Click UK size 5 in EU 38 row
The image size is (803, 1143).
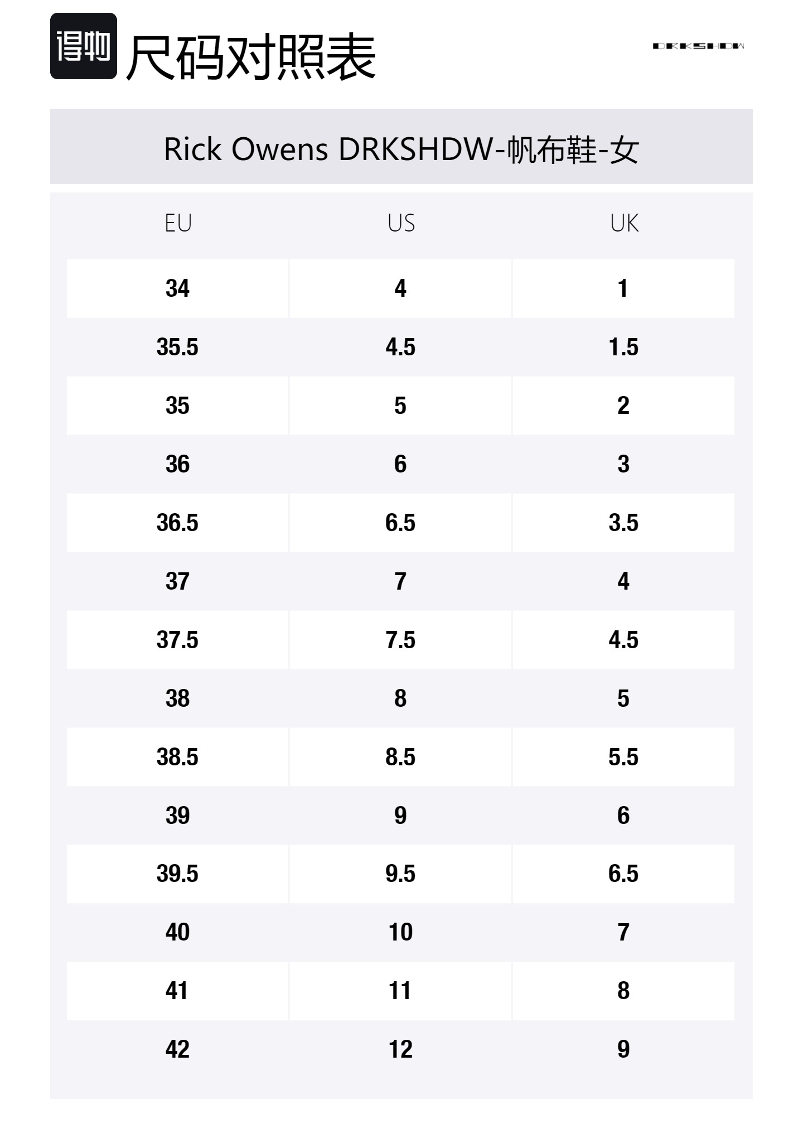[x=623, y=698]
